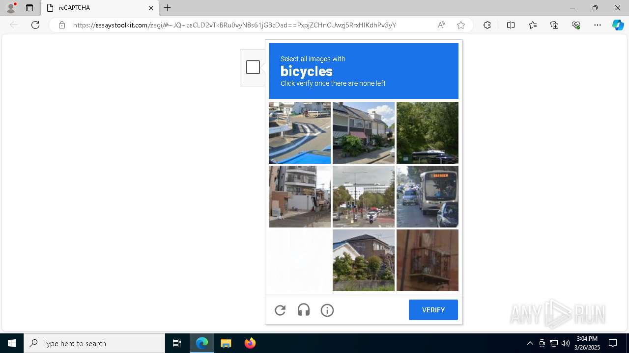The width and height of the screenshot is (629, 353).
Task: Open the reCAPTCHA help info icon
Action: pyautogui.click(x=327, y=310)
